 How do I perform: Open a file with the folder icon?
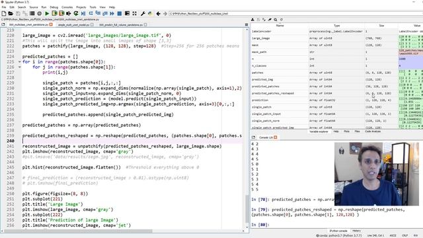tap(11, 13)
